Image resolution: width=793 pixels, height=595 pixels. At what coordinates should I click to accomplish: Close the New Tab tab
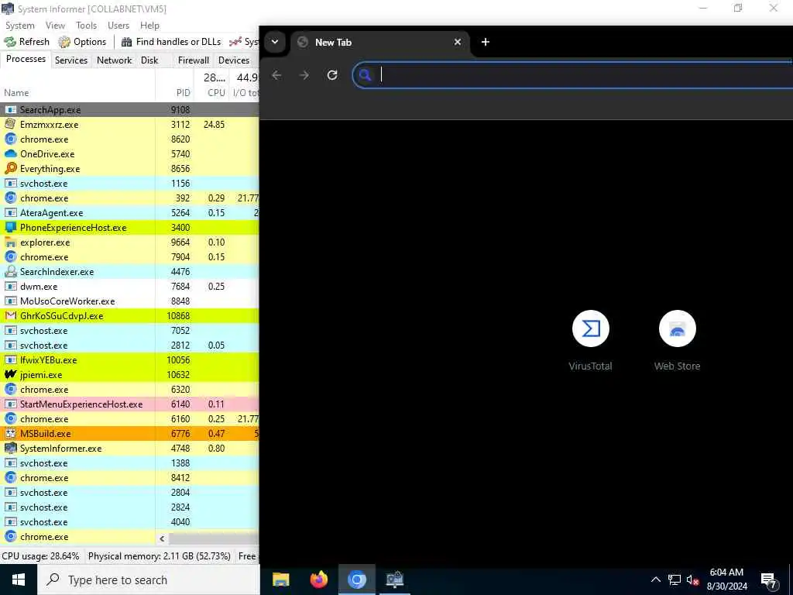coord(457,42)
